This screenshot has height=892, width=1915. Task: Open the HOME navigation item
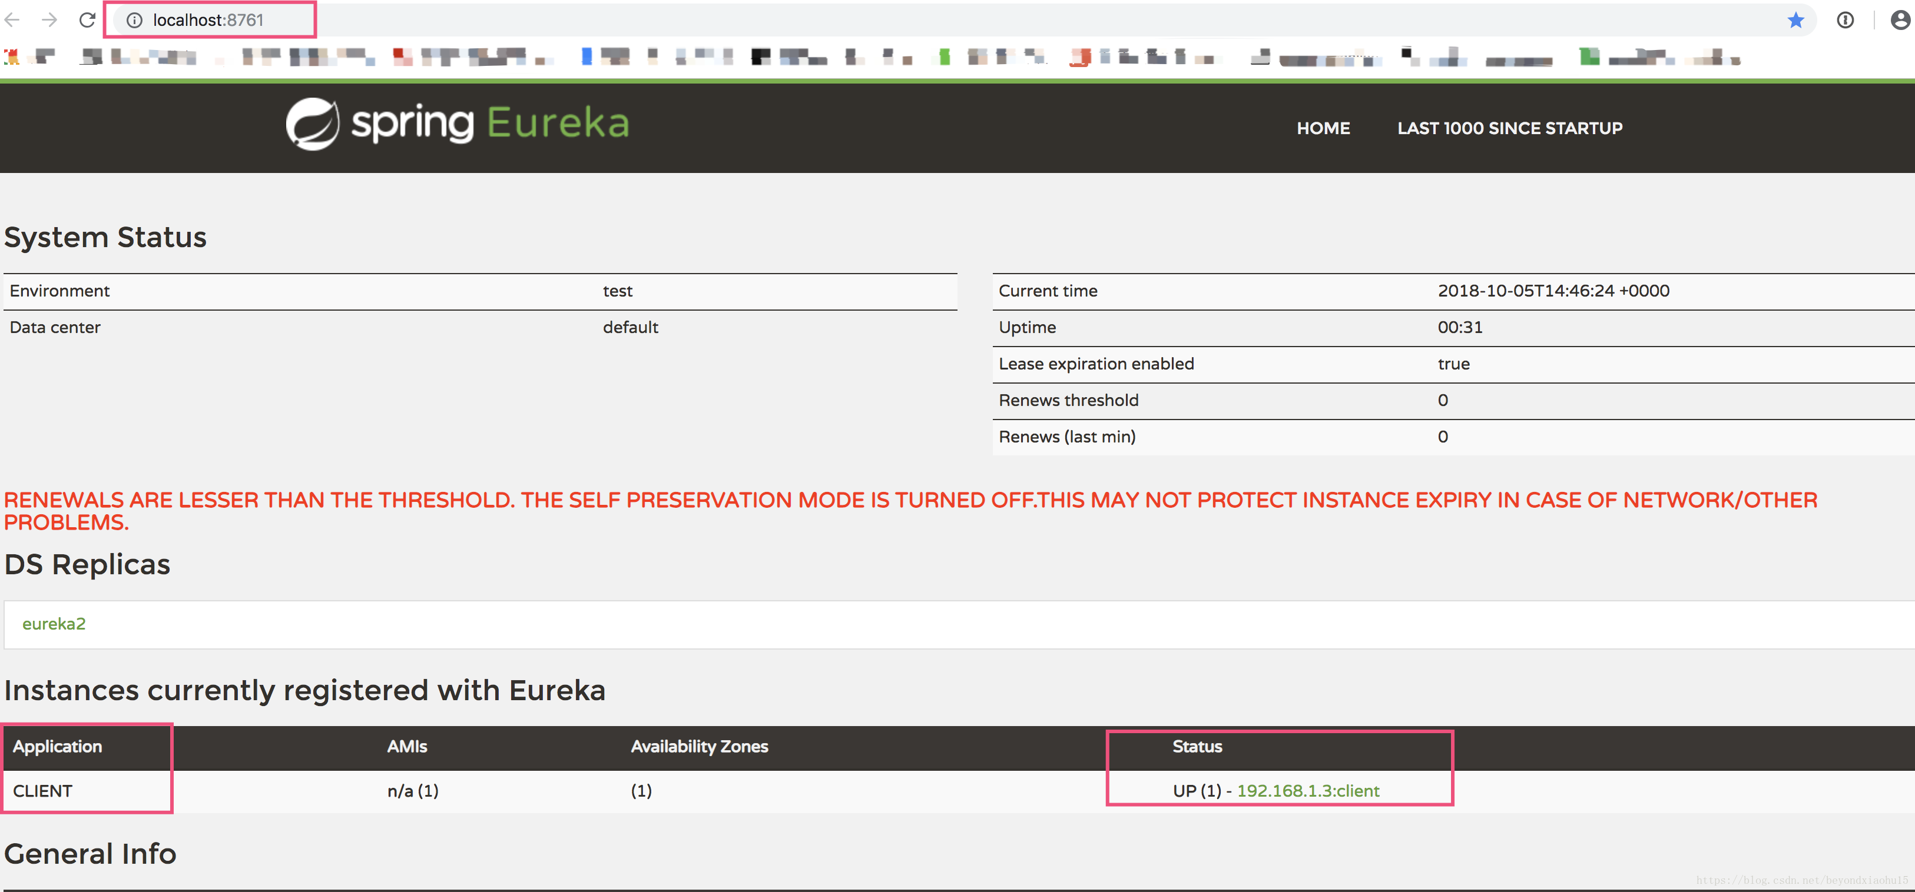click(x=1323, y=128)
